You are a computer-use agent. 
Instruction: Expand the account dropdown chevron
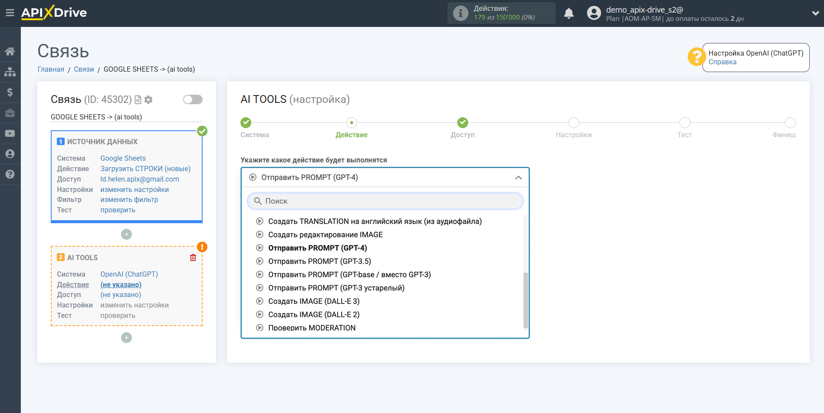(815, 13)
